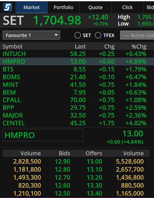The image size is (154, 198).
Task: Click the offer price 13.10
Action: click(94, 169)
